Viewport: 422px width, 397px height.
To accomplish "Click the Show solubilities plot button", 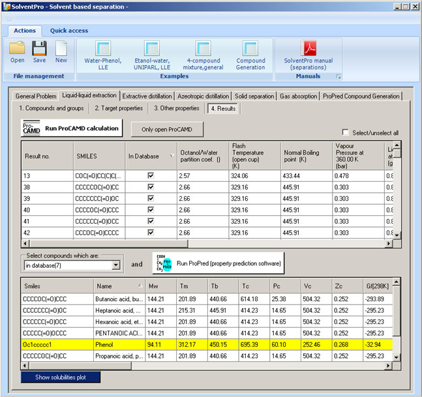I will click(61, 377).
